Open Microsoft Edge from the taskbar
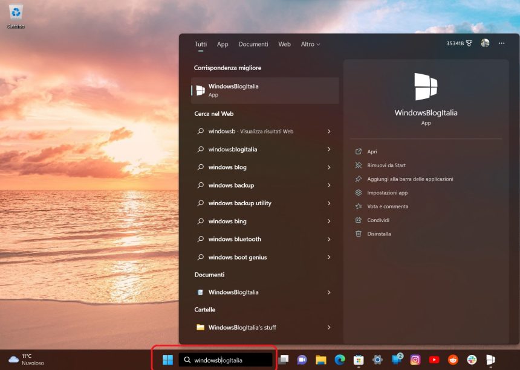 click(x=339, y=360)
